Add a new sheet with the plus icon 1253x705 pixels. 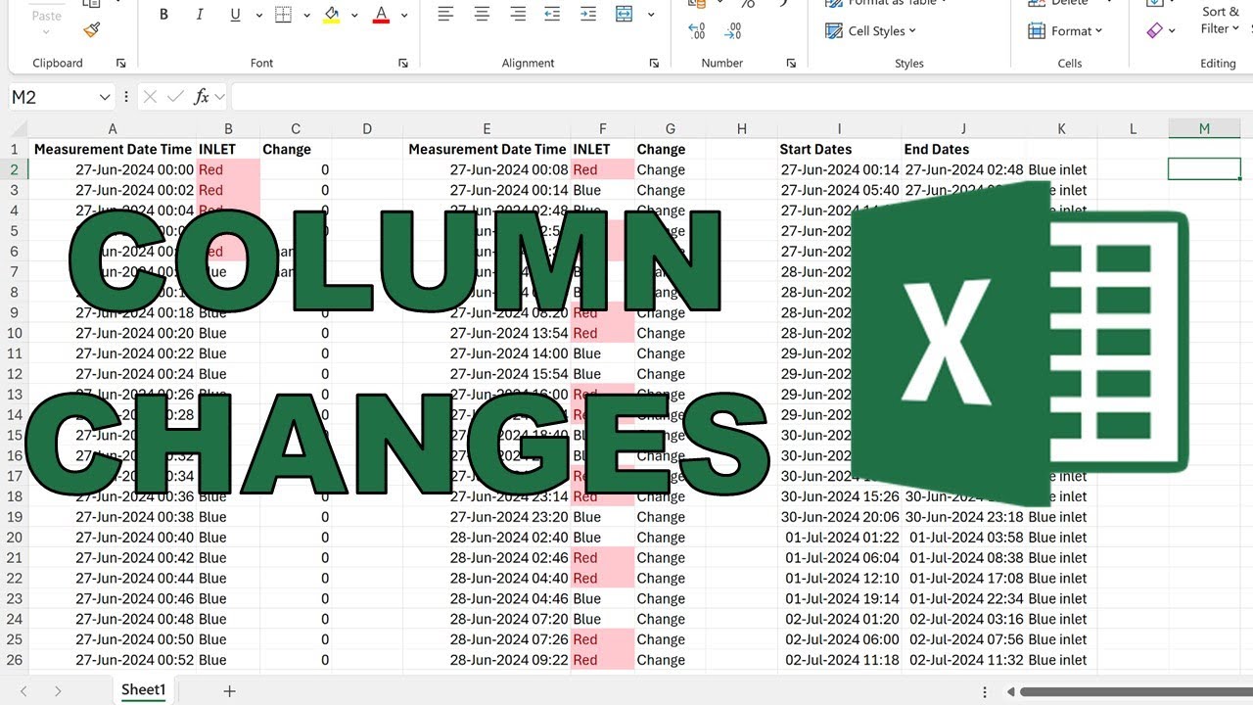click(x=229, y=691)
